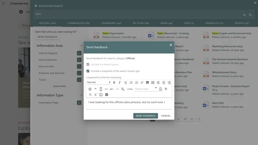Insert a numbered list

click(x=136, y=82)
